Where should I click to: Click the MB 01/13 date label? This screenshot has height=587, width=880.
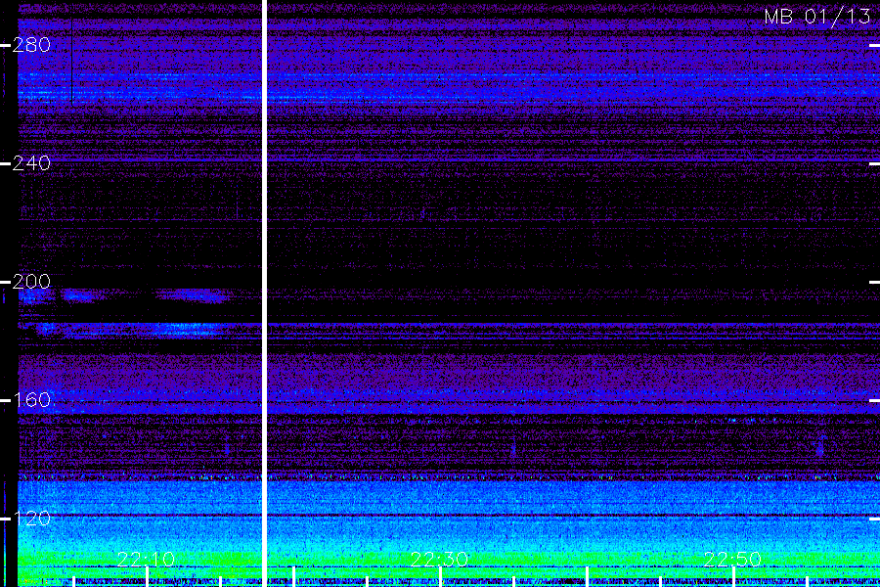[817, 17]
